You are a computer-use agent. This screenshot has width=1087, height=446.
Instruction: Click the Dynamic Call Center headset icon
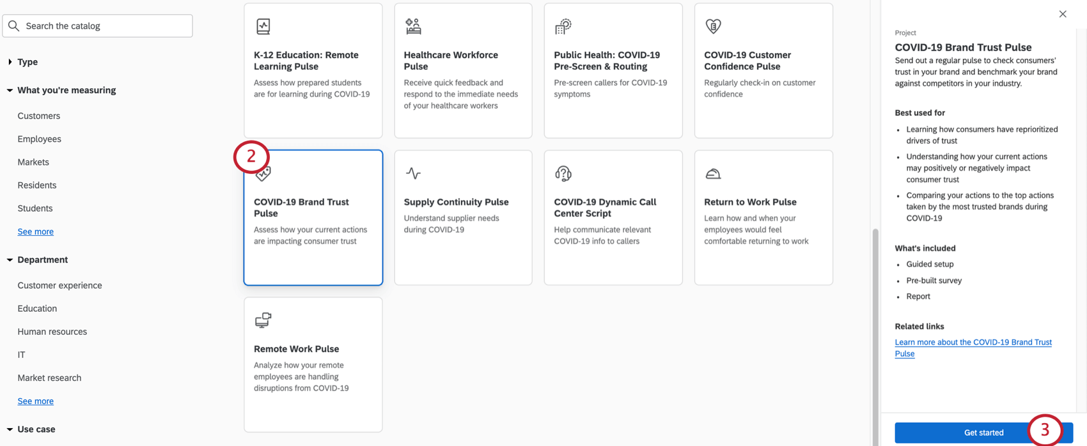tap(563, 173)
